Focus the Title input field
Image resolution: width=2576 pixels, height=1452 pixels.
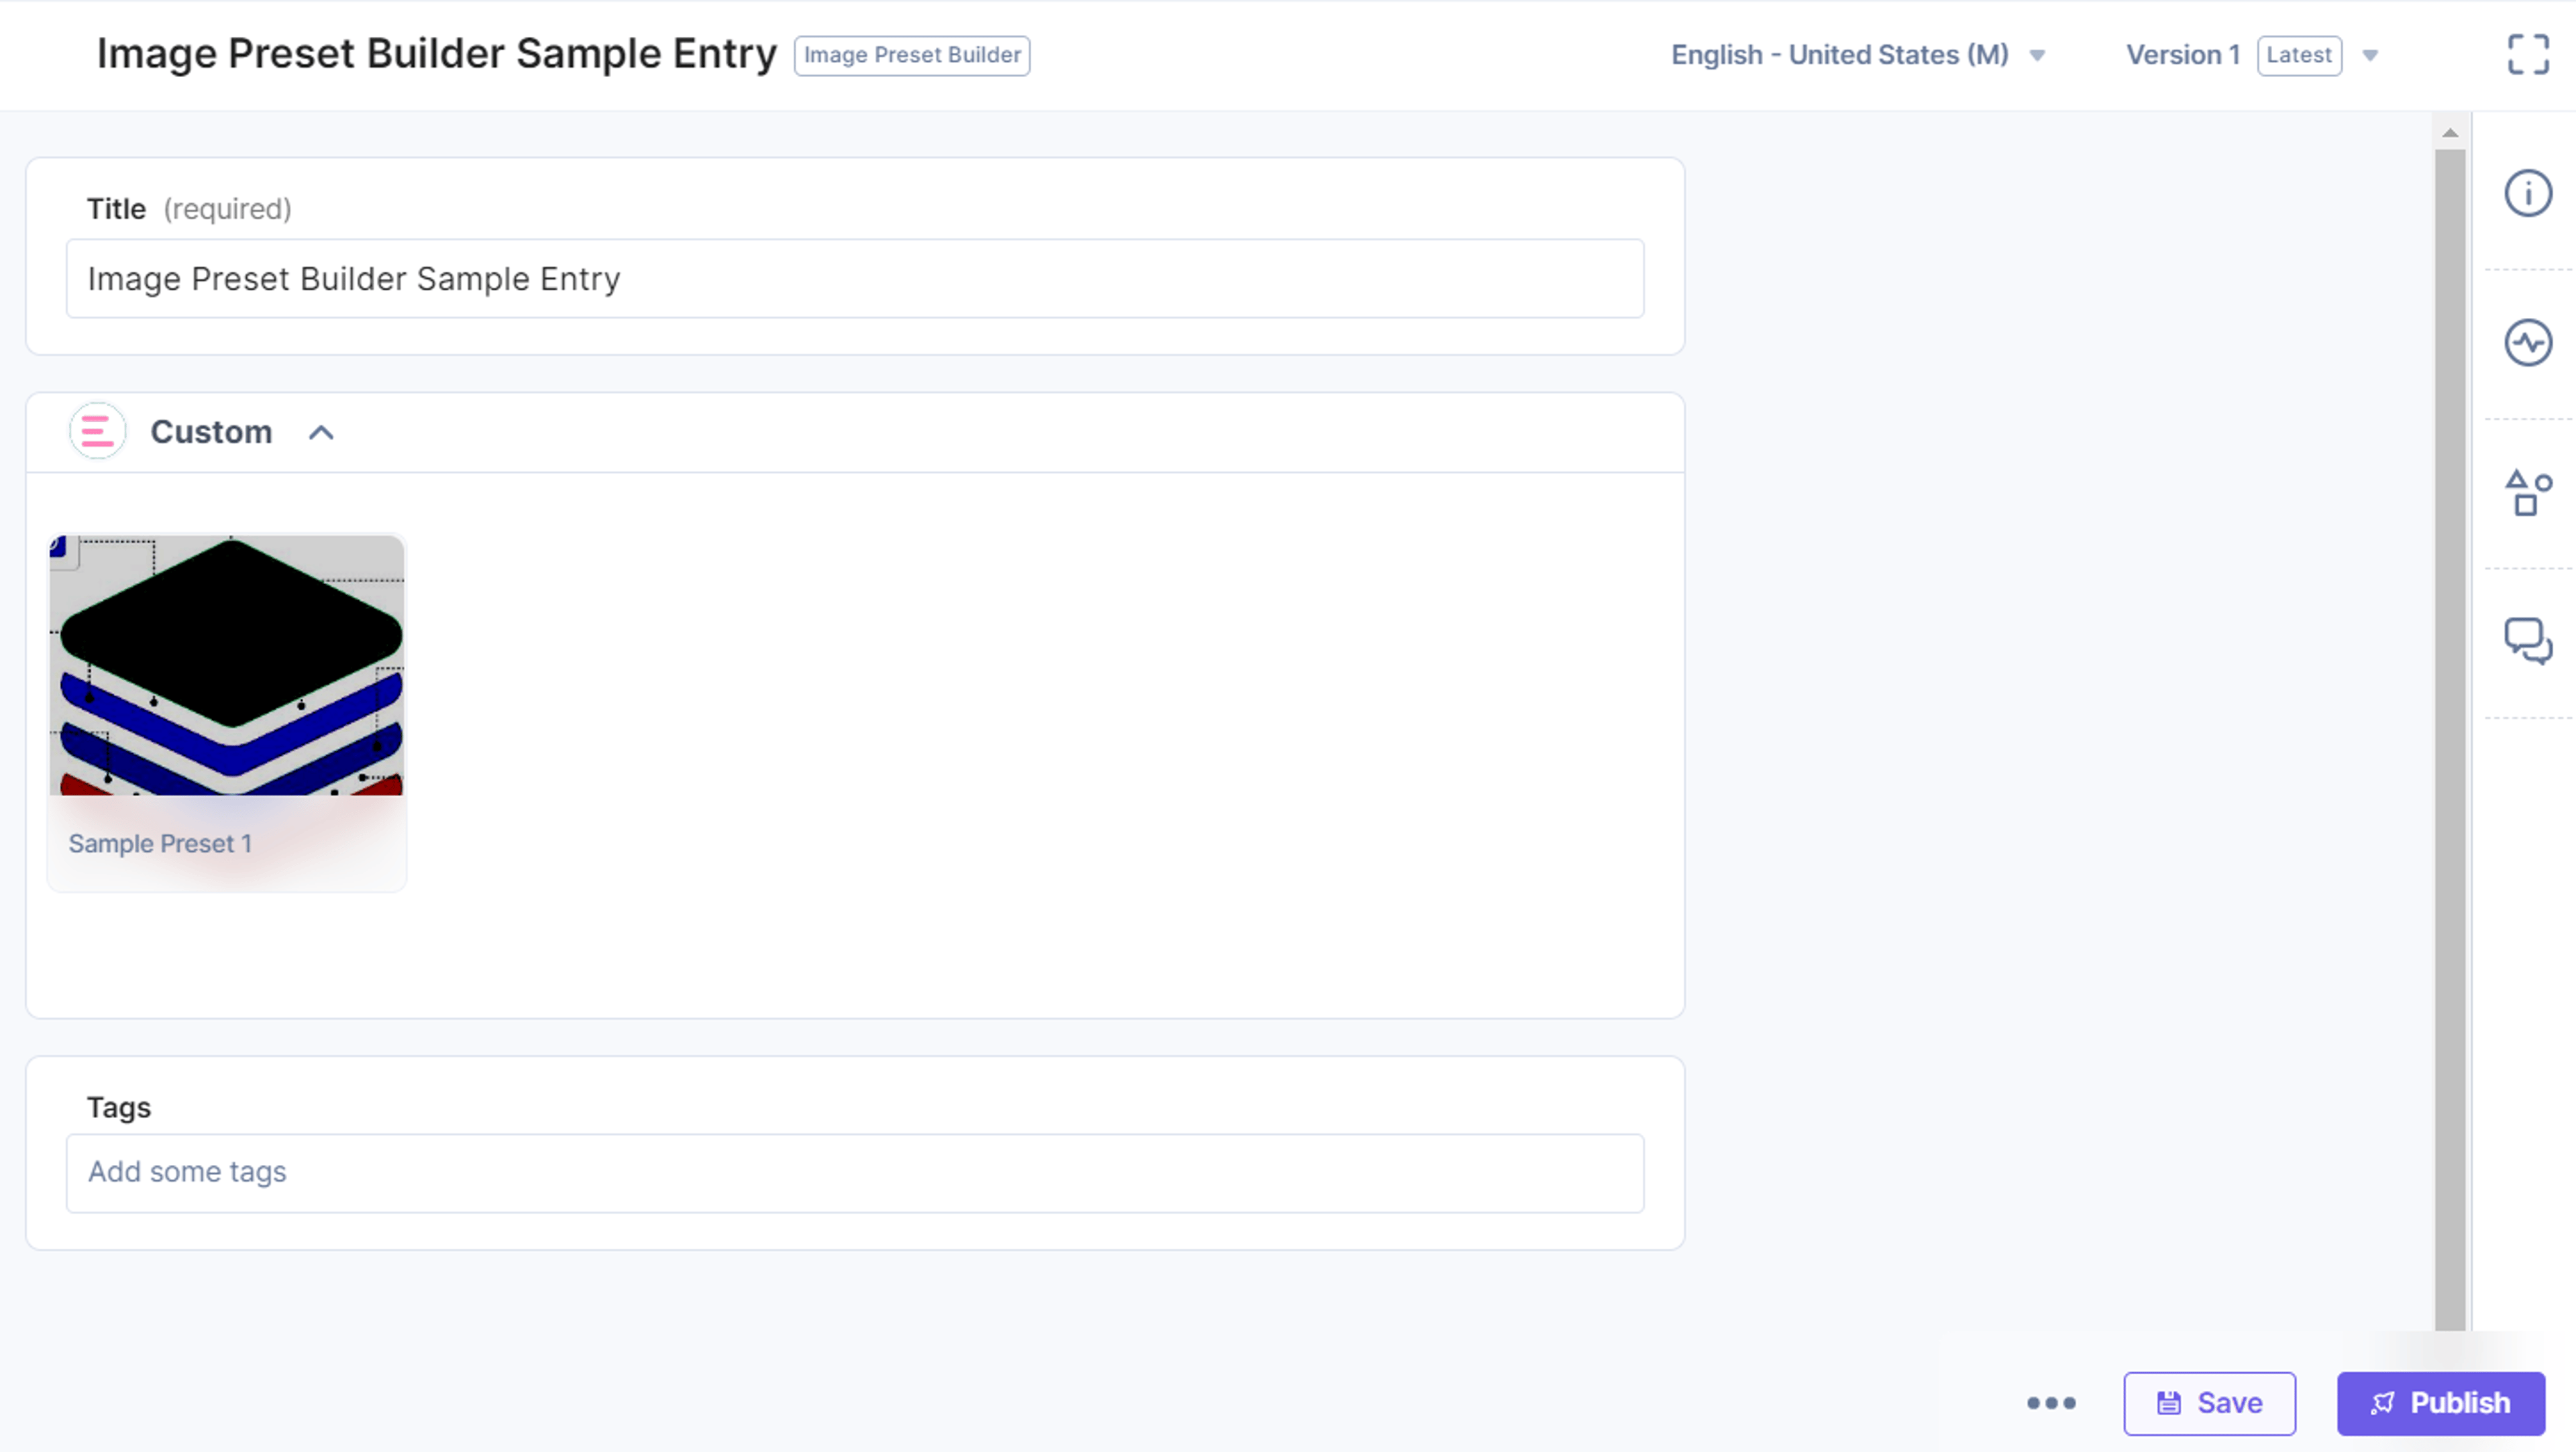pos(854,278)
